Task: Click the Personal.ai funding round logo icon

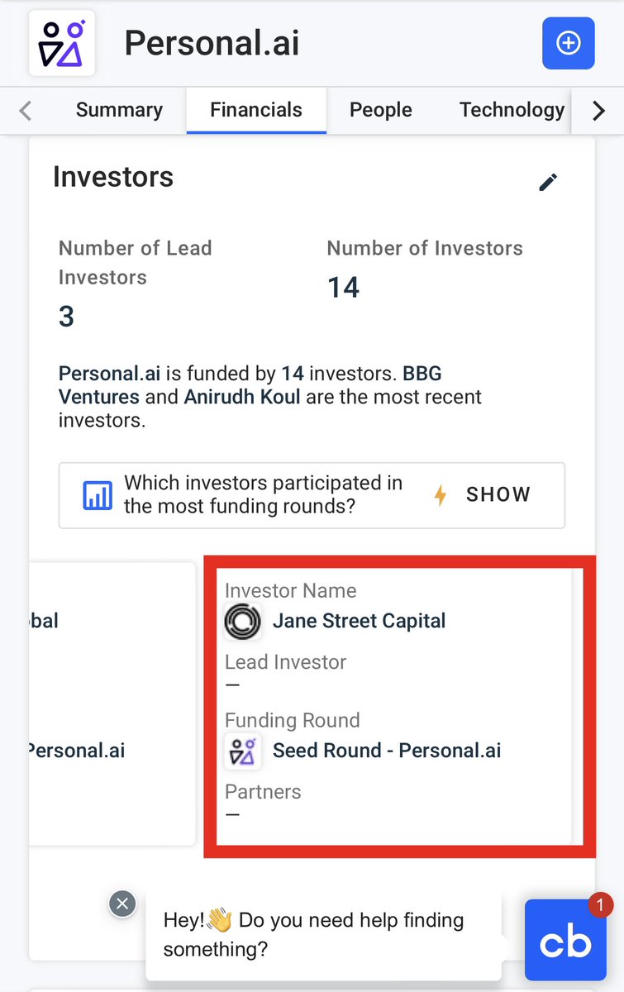Action: tap(243, 751)
